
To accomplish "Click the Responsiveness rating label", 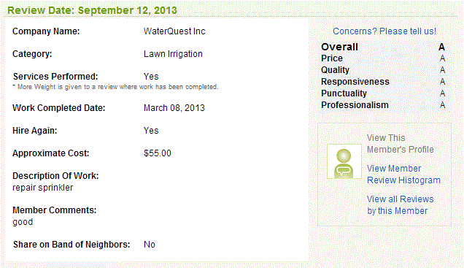I will [355, 82].
